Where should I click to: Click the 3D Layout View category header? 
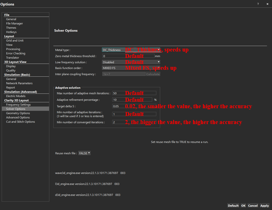(15, 62)
